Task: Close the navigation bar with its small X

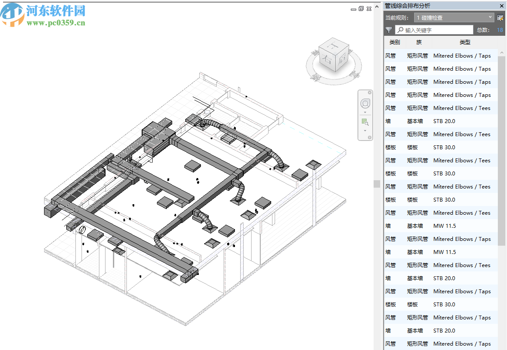Action: tap(370, 93)
